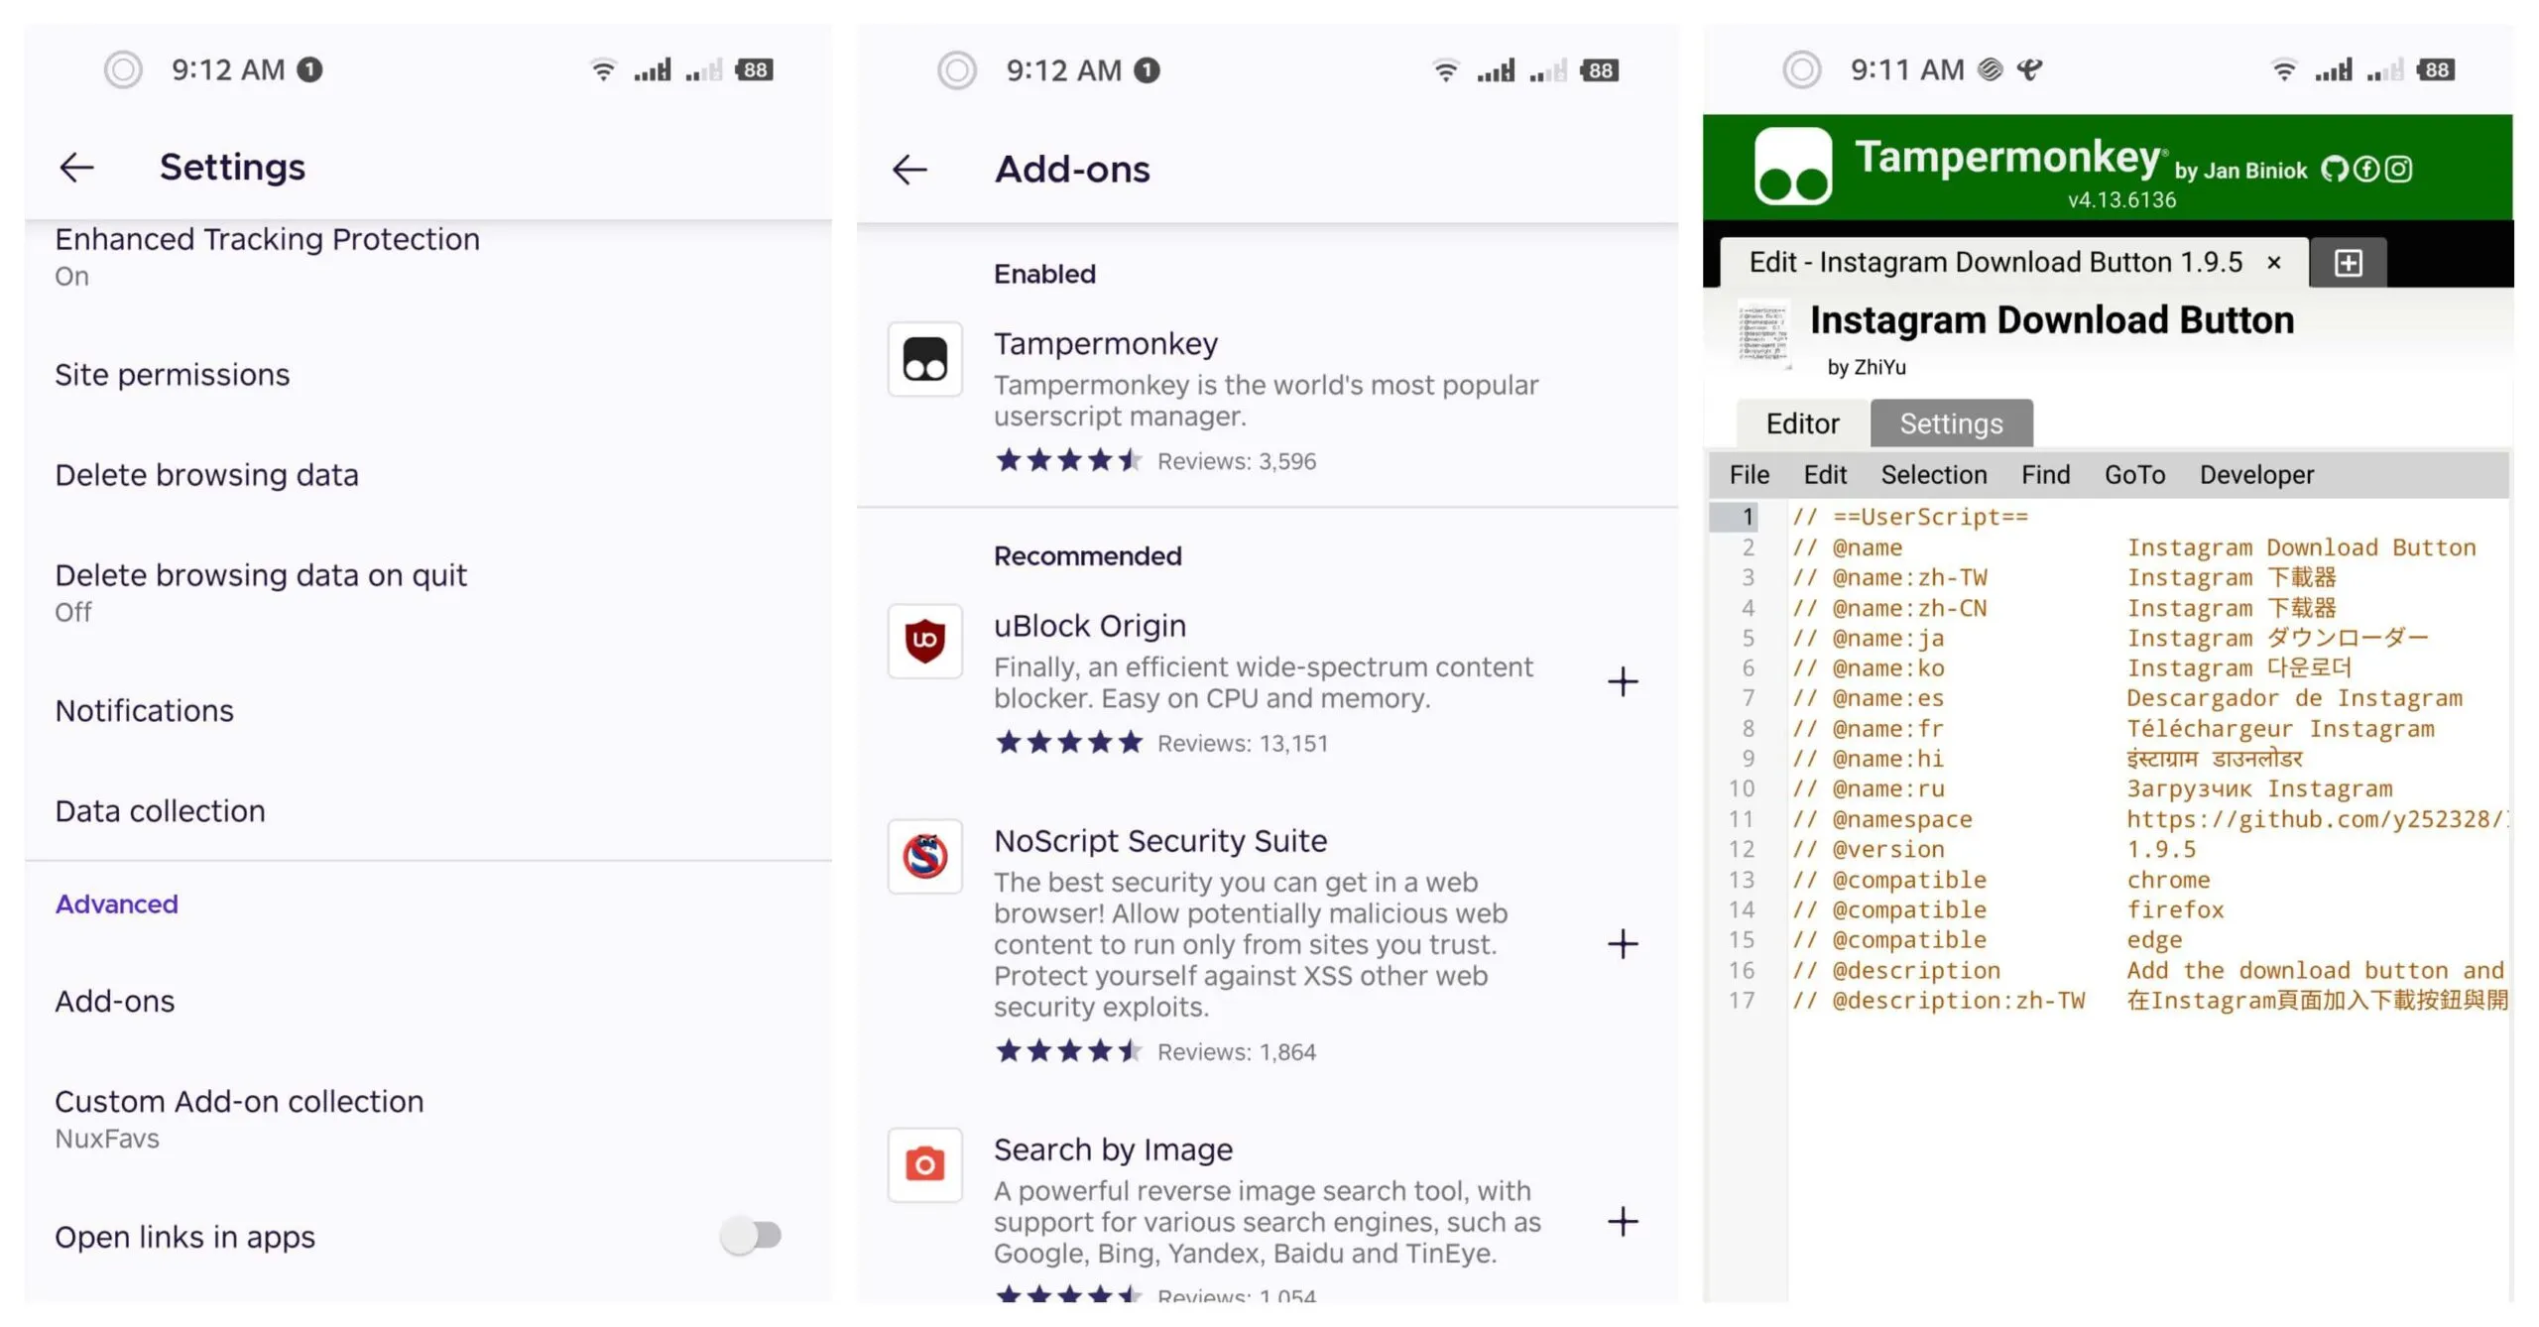
Task: Open Add-ons from Settings list
Action: (427, 1002)
